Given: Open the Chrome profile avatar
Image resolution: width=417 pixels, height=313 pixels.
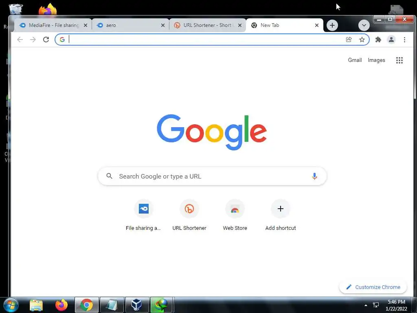Looking at the screenshot, I should [x=391, y=40].
